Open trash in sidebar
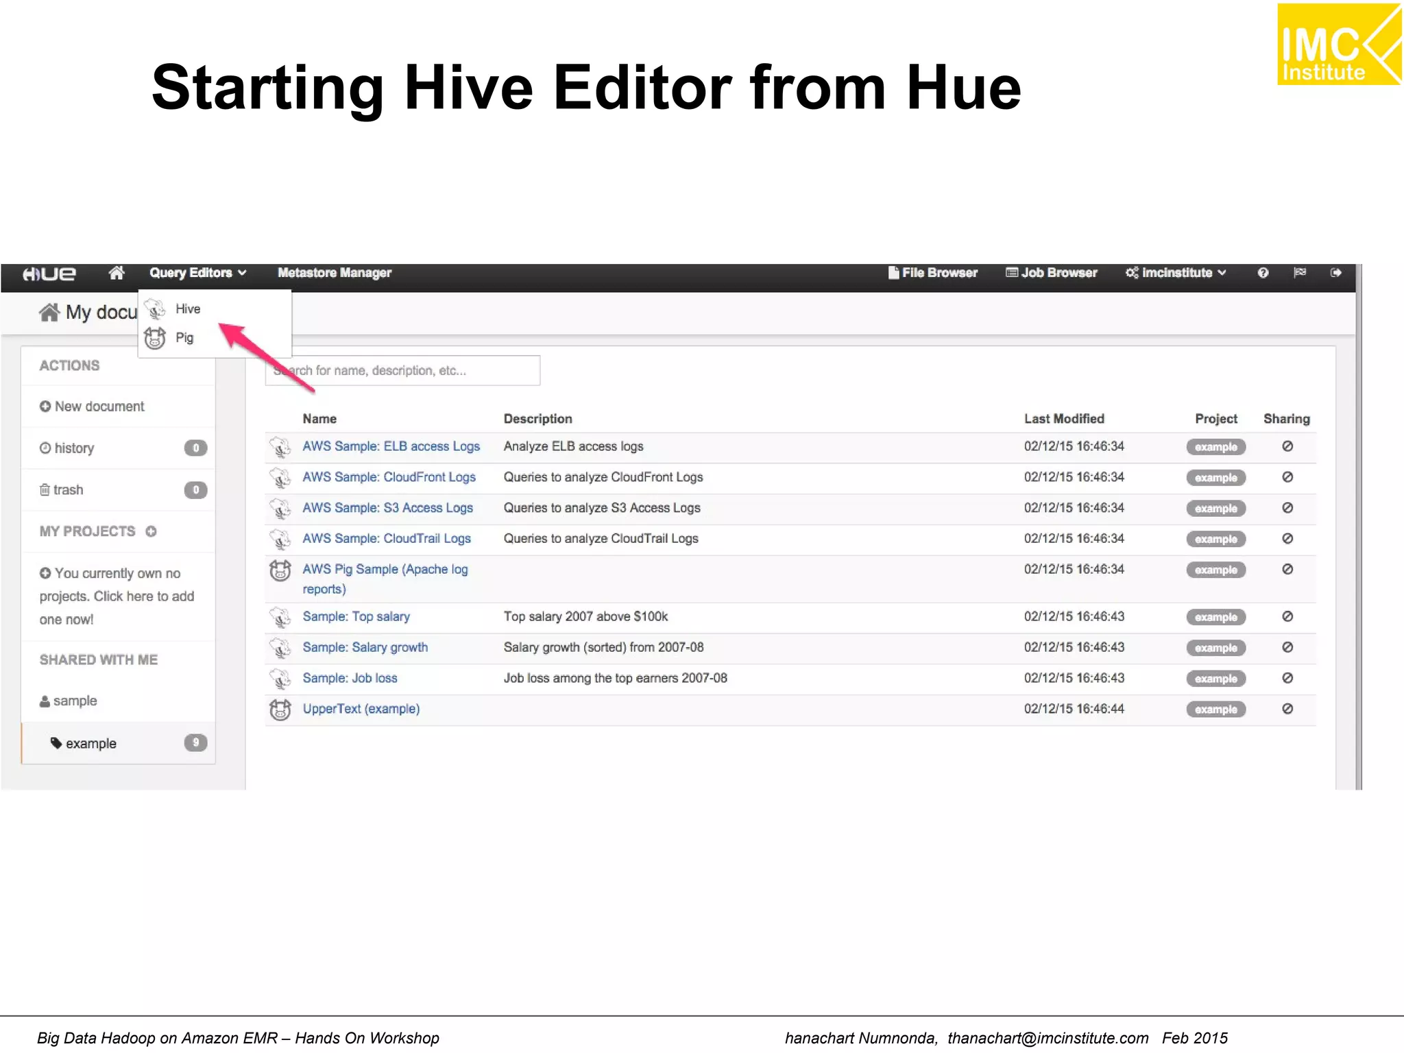Viewport: 1404px width, 1053px height. coord(61,490)
